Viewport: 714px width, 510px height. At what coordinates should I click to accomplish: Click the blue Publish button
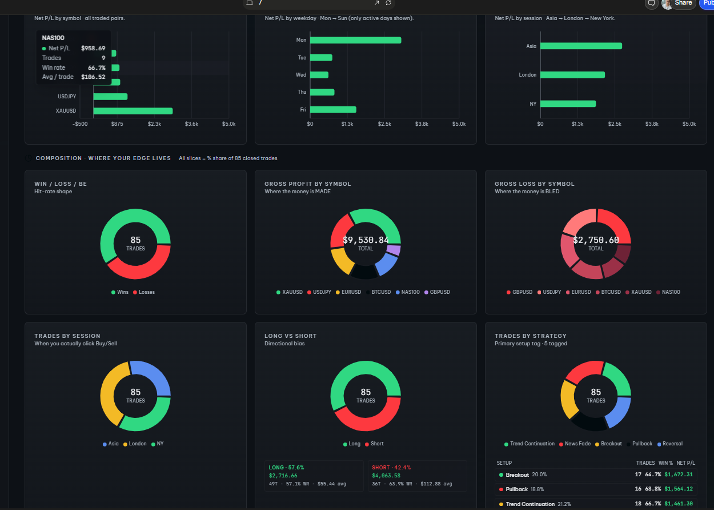pos(707,3)
